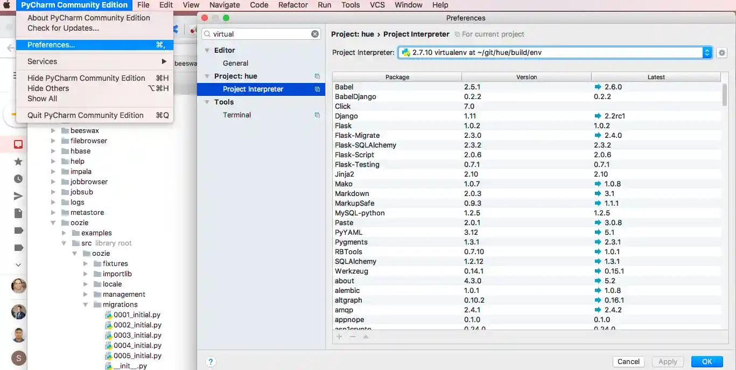Open help using the ? icon
The width and height of the screenshot is (736, 370).
(211, 362)
